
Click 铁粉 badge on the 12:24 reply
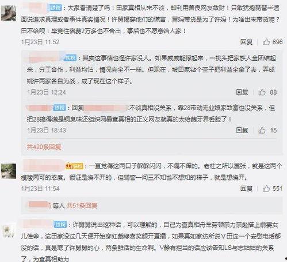click(x=70, y=58)
